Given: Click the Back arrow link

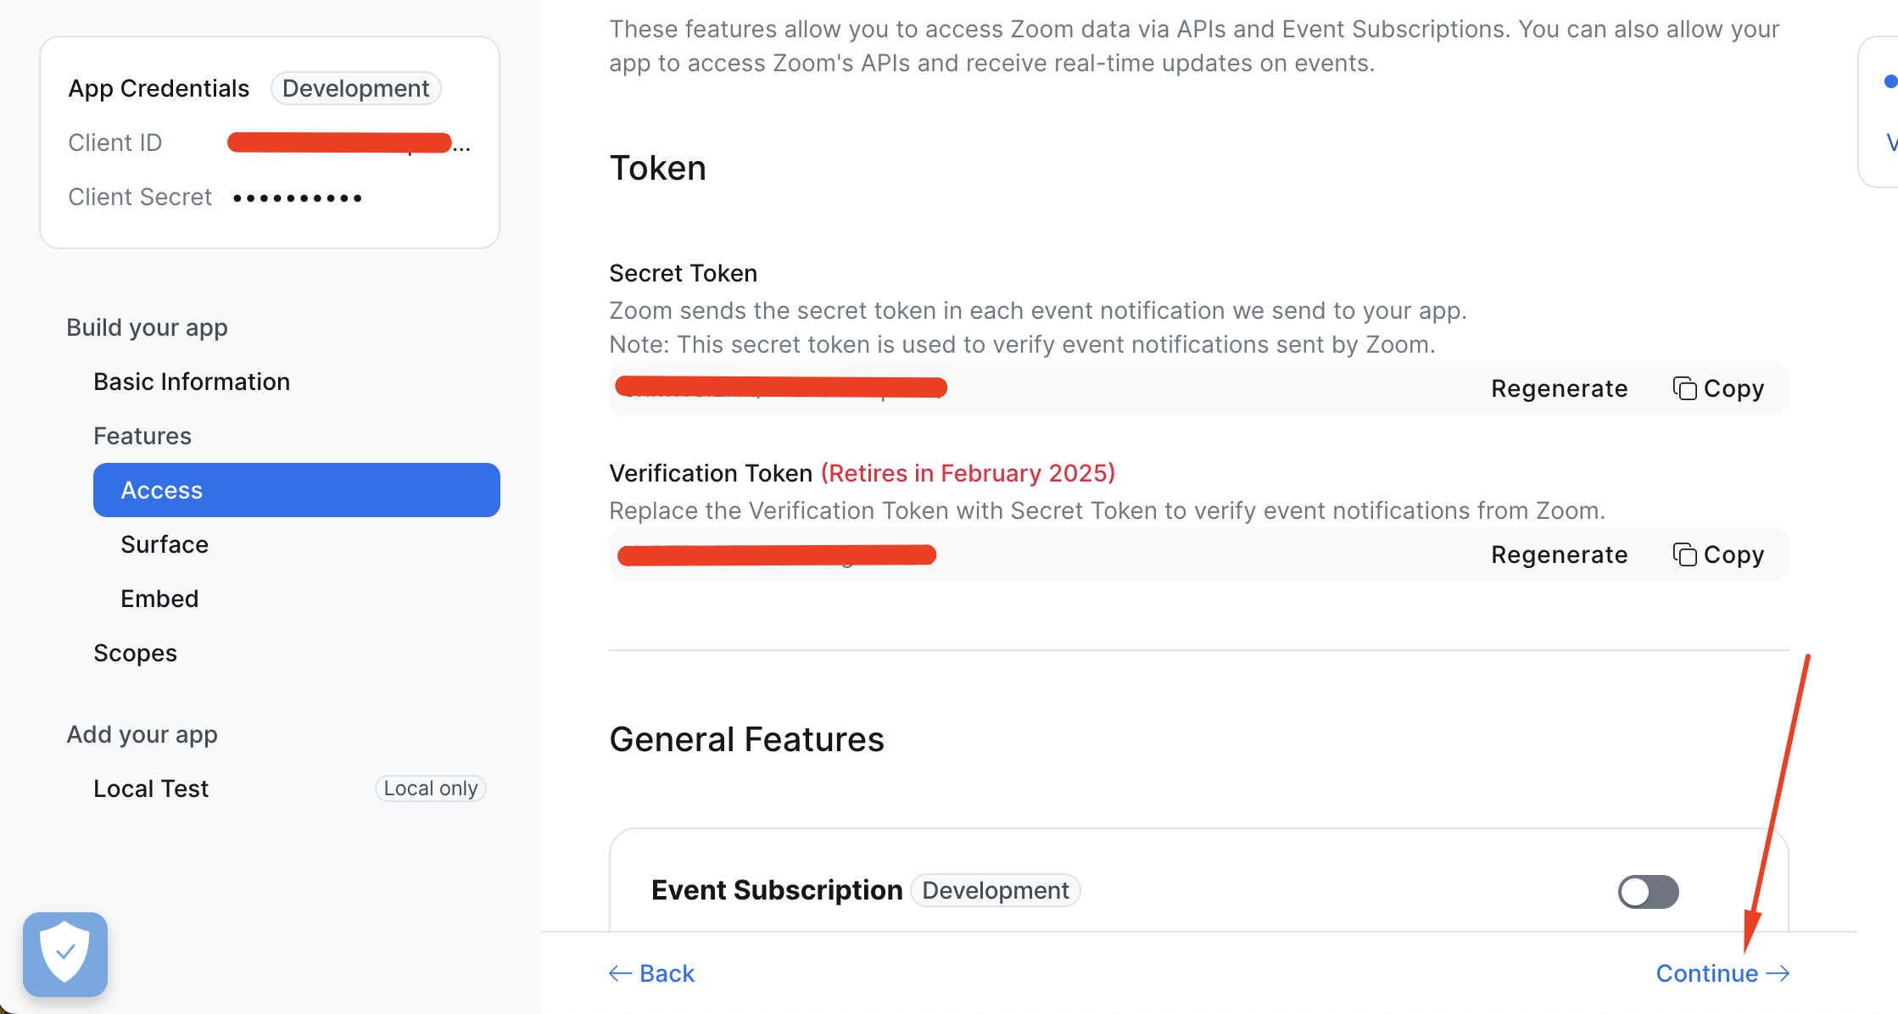Looking at the screenshot, I should (652, 973).
